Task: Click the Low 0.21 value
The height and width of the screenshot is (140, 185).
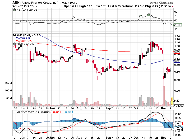Action: [100, 6]
